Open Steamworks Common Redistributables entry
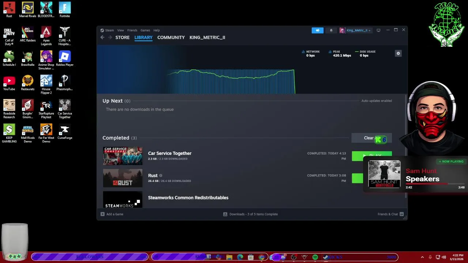Viewport: 468px width, 263px height. 188,198
